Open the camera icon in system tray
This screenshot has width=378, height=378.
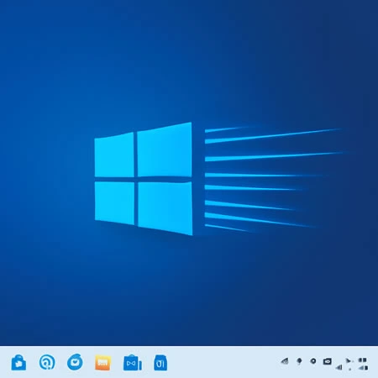coord(328,361)
